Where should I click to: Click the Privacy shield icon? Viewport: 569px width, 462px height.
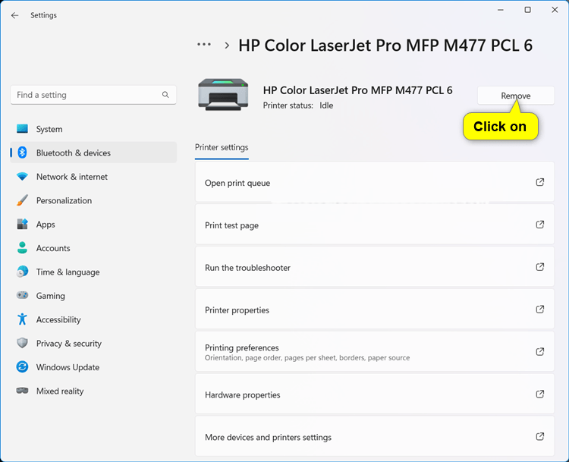point(22,343)
